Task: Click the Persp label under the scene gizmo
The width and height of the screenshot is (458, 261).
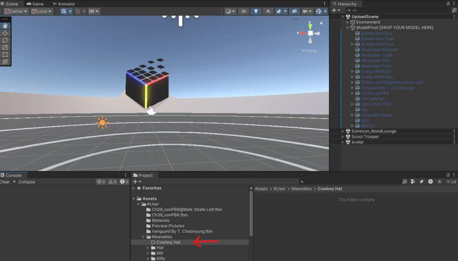Action: coord(311,51)
